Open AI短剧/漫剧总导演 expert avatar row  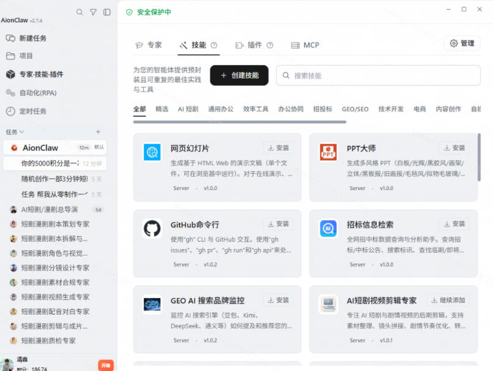point(55,210)
